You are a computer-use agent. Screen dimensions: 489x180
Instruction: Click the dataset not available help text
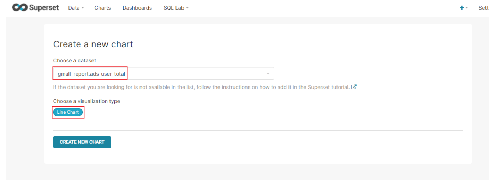pos(201,87)
